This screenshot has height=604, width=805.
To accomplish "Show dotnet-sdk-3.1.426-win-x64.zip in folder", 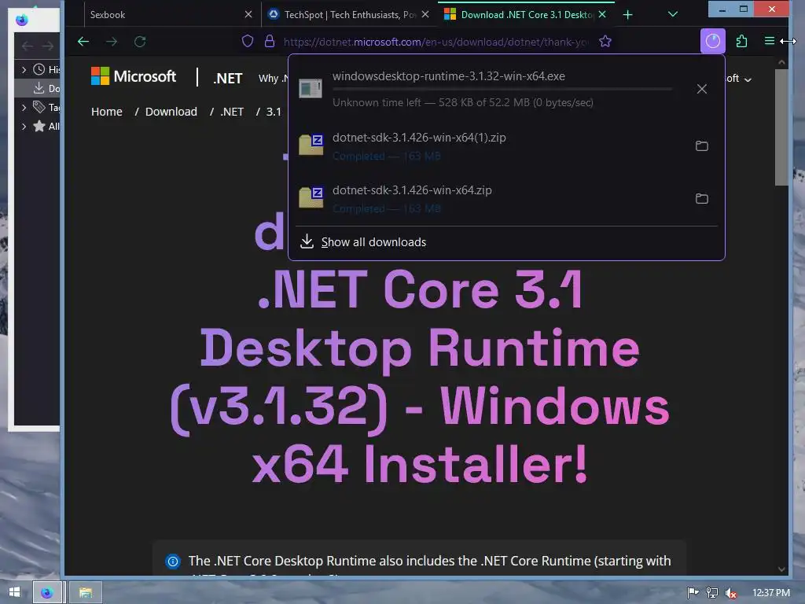I will click(702, 198).
